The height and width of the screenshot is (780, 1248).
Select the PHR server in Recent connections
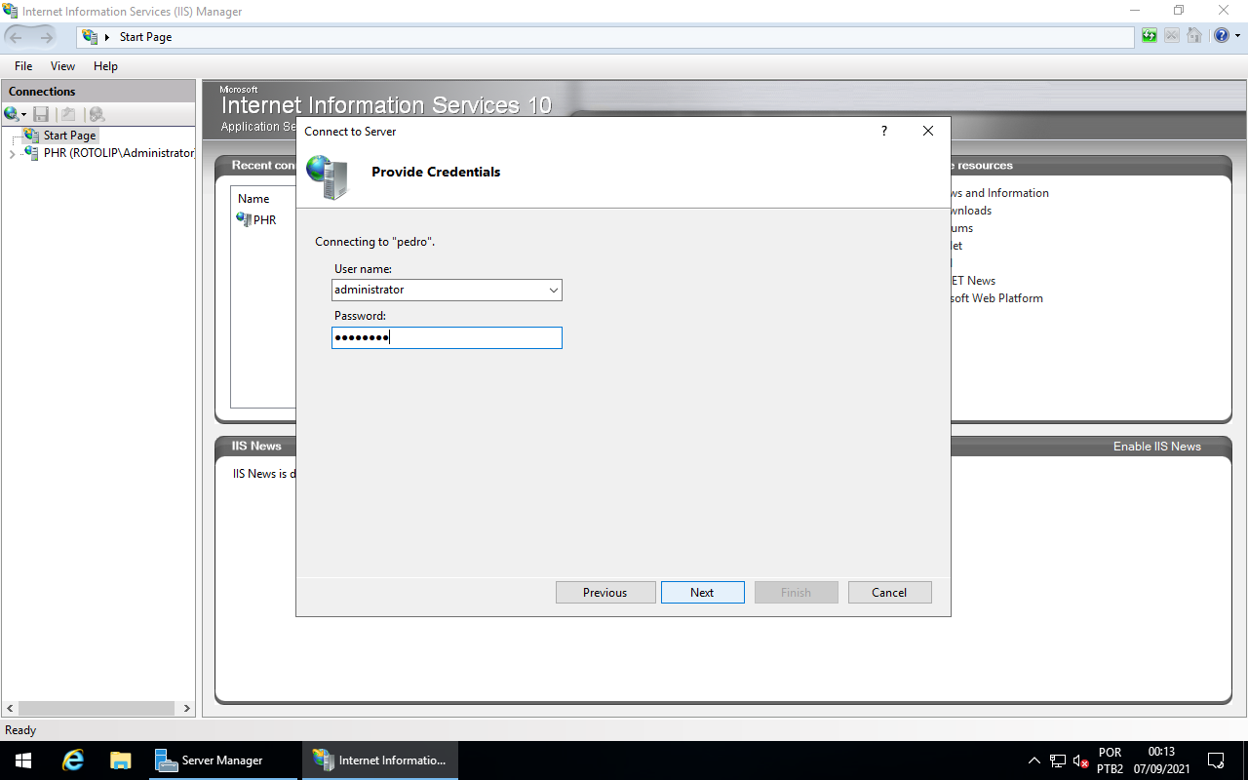(263, 219)
